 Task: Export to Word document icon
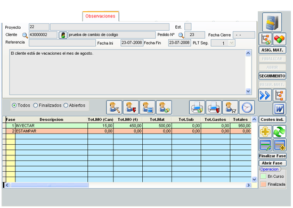(279, 109)
